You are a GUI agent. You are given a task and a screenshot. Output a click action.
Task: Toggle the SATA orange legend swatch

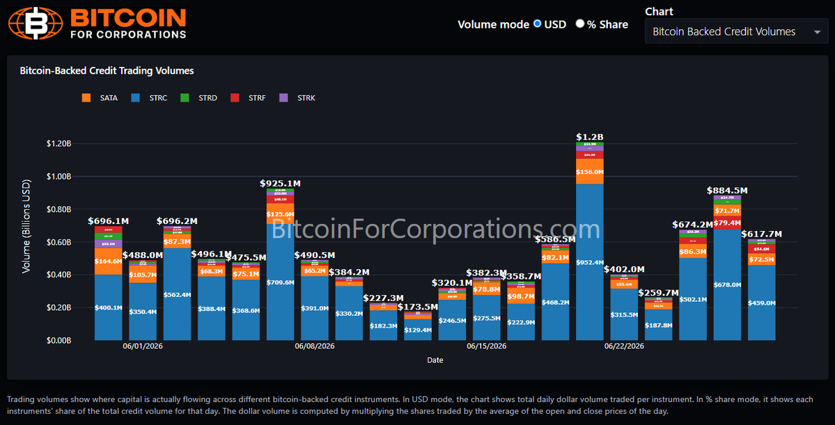pyautogui.click(x=86, y=98)
